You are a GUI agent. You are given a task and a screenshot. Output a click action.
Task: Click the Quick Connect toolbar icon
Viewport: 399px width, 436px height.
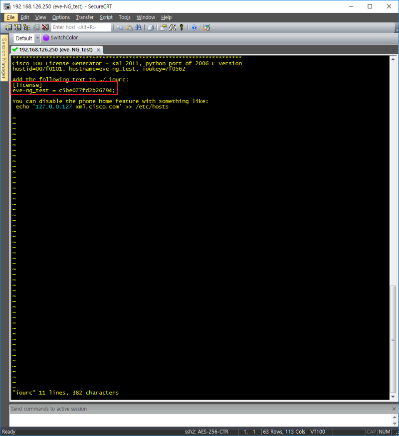tap(18, 27)
